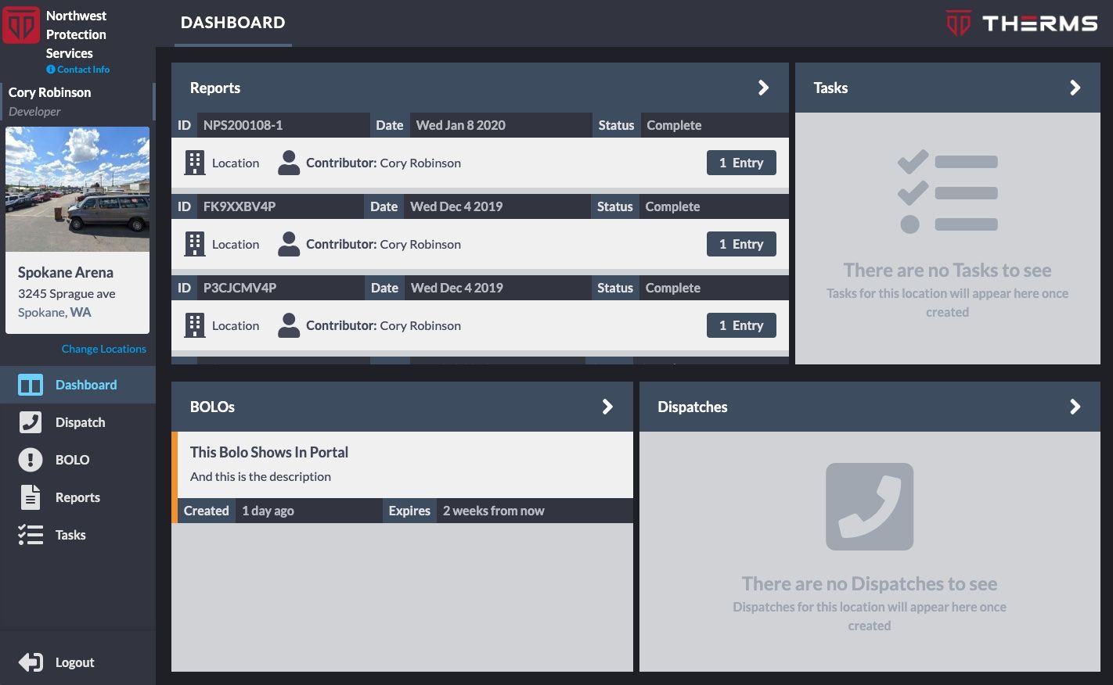Image resolution: width=1113 pixels, height=685 pixels.
Task: Open Tasks using the checklist icon
Action: coord(30,535)
